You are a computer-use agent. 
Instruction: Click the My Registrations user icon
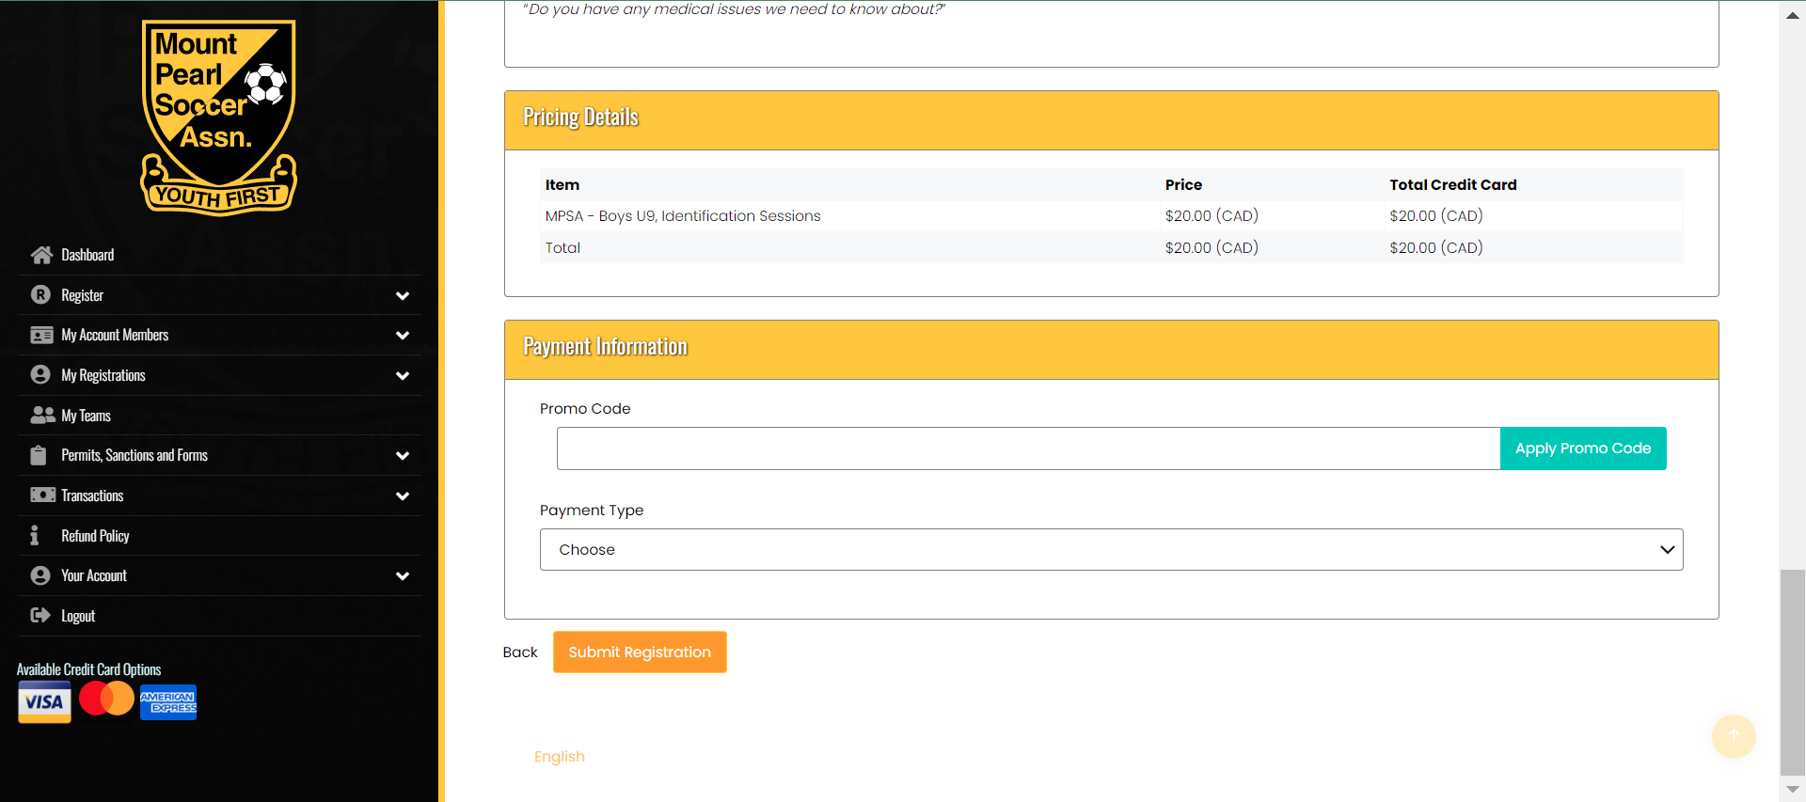pos(40,375)
